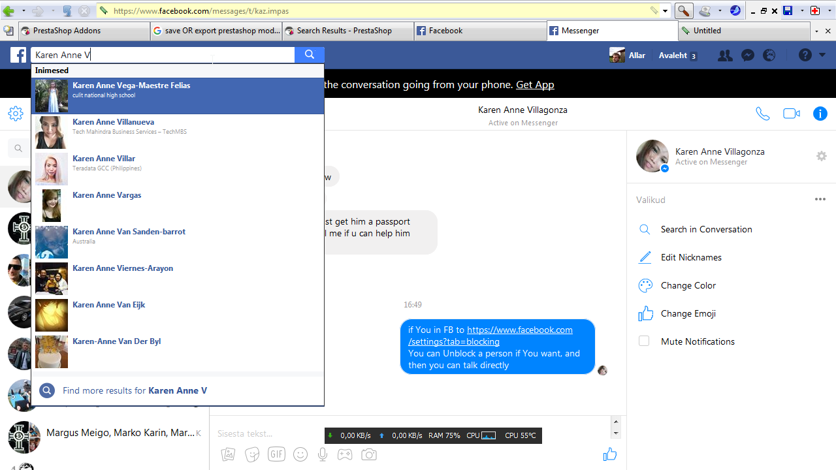836x470 pixels.
Task: Click the Change Emoji option
Action: pyautogui.click(x=688, y=313)
